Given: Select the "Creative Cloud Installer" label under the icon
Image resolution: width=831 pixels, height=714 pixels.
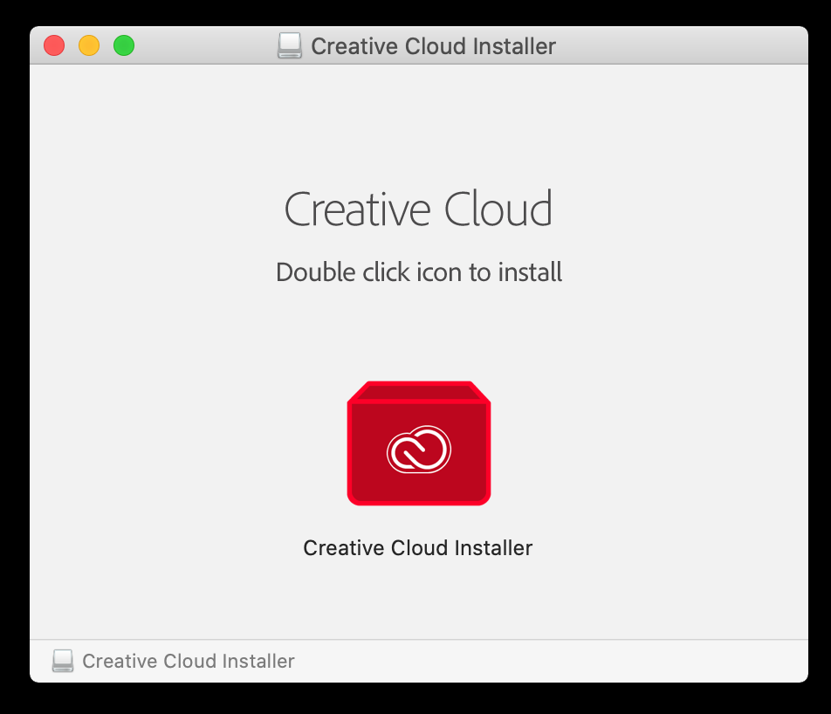Looking at the screenshot, I should 417,548.
